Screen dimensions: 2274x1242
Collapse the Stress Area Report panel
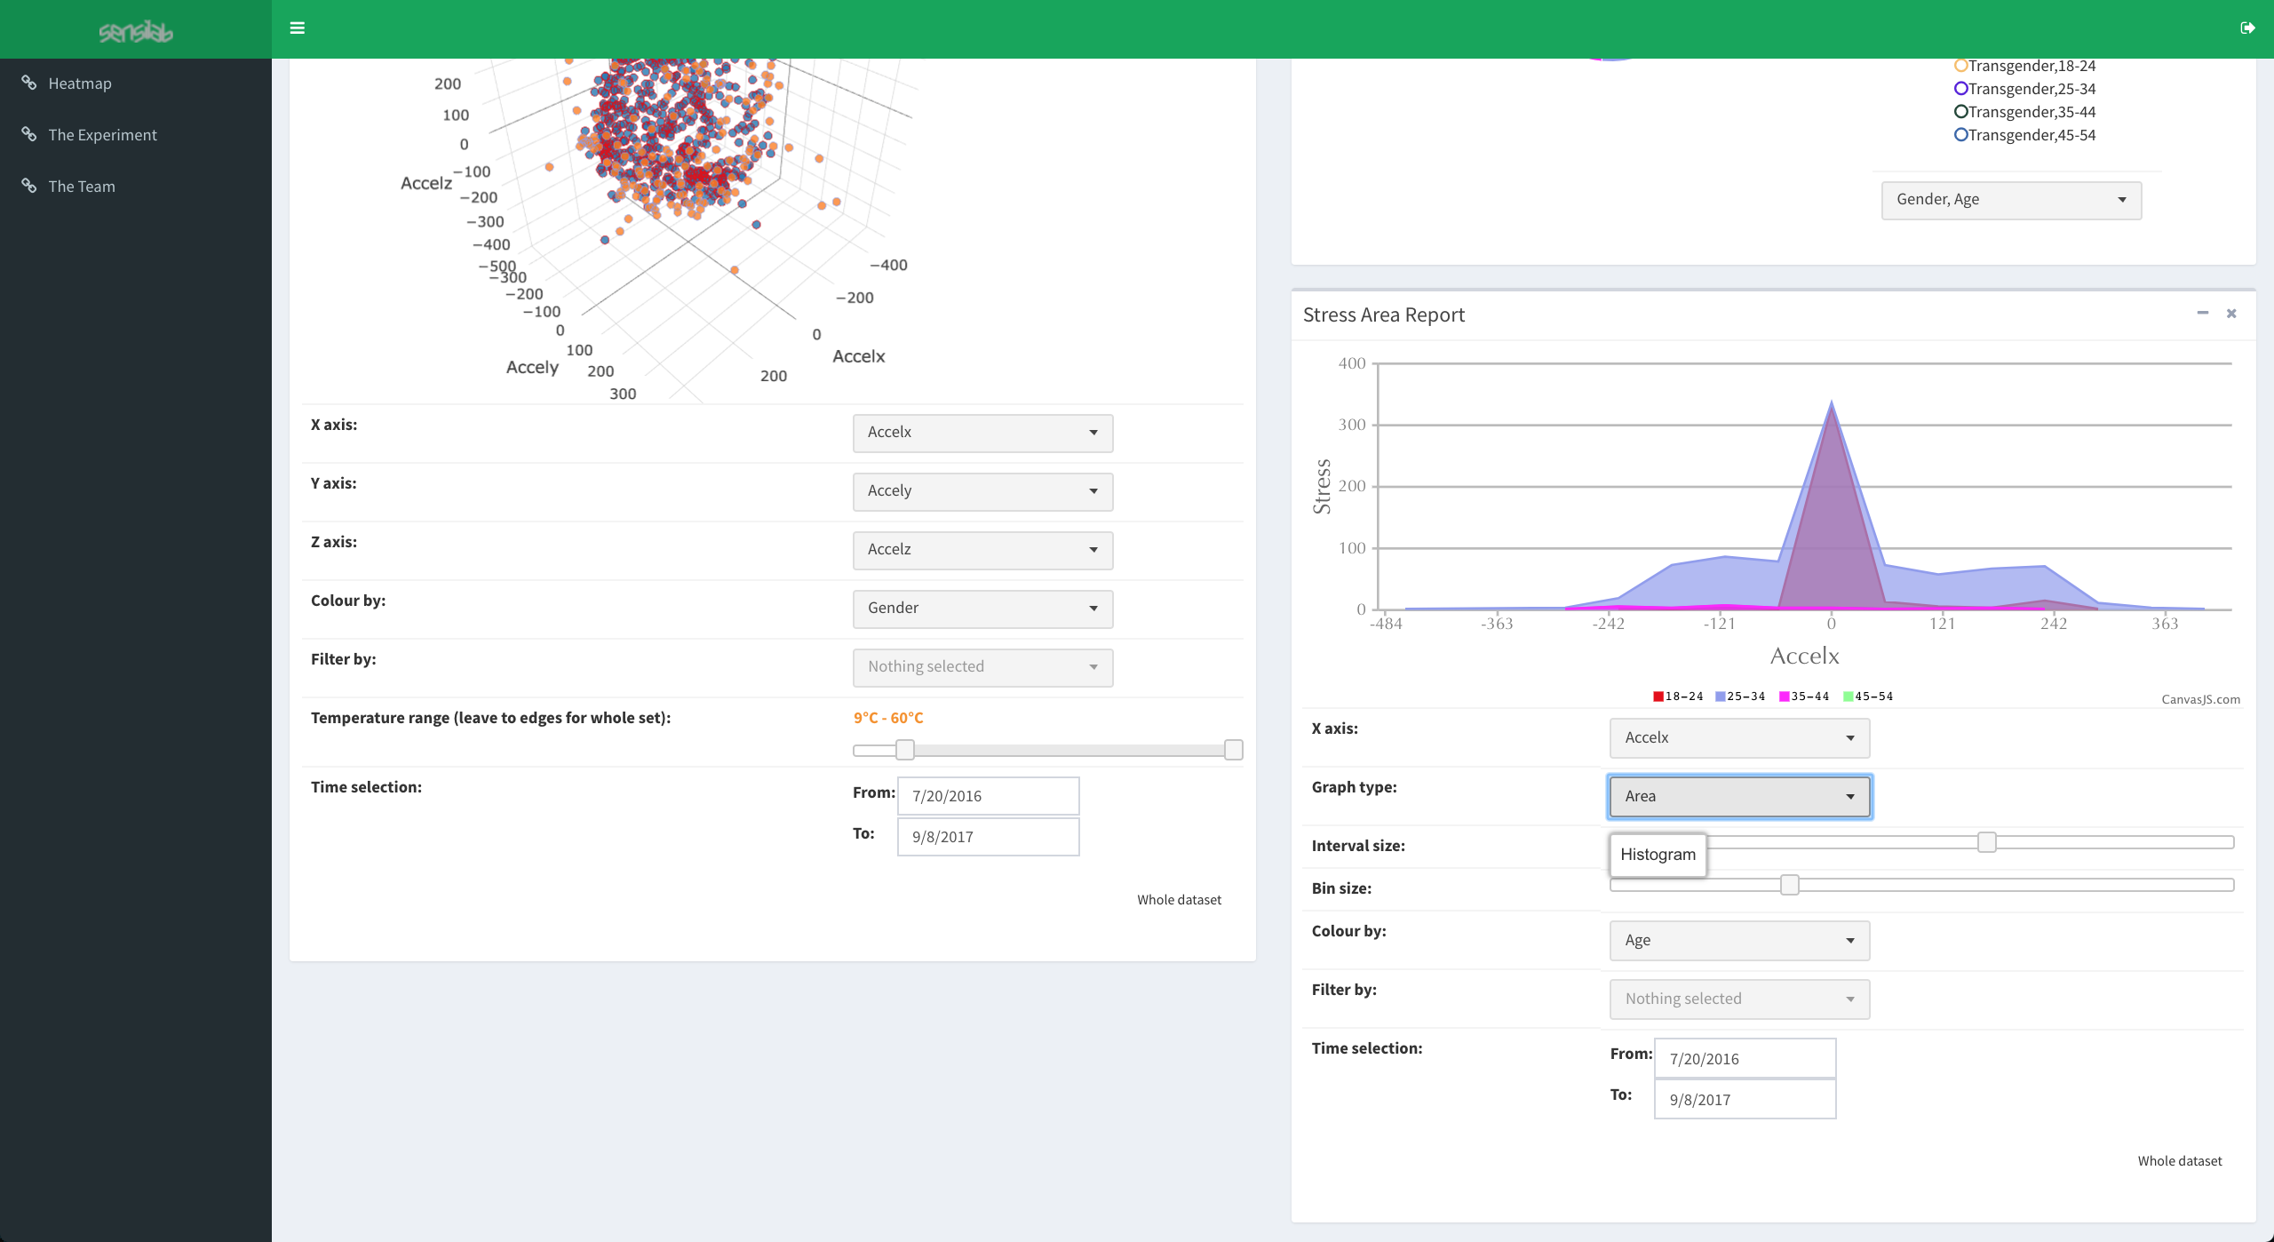(2203, 313)
